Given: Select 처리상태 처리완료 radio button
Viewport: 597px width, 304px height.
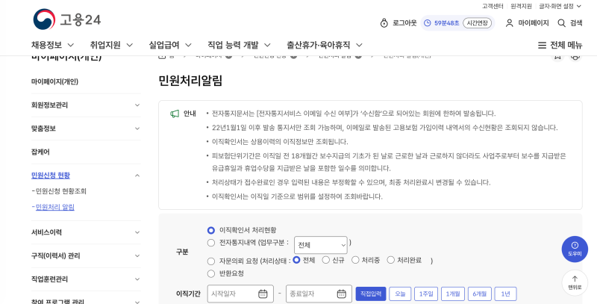Looking at the screenshot, I should [390, 260].
